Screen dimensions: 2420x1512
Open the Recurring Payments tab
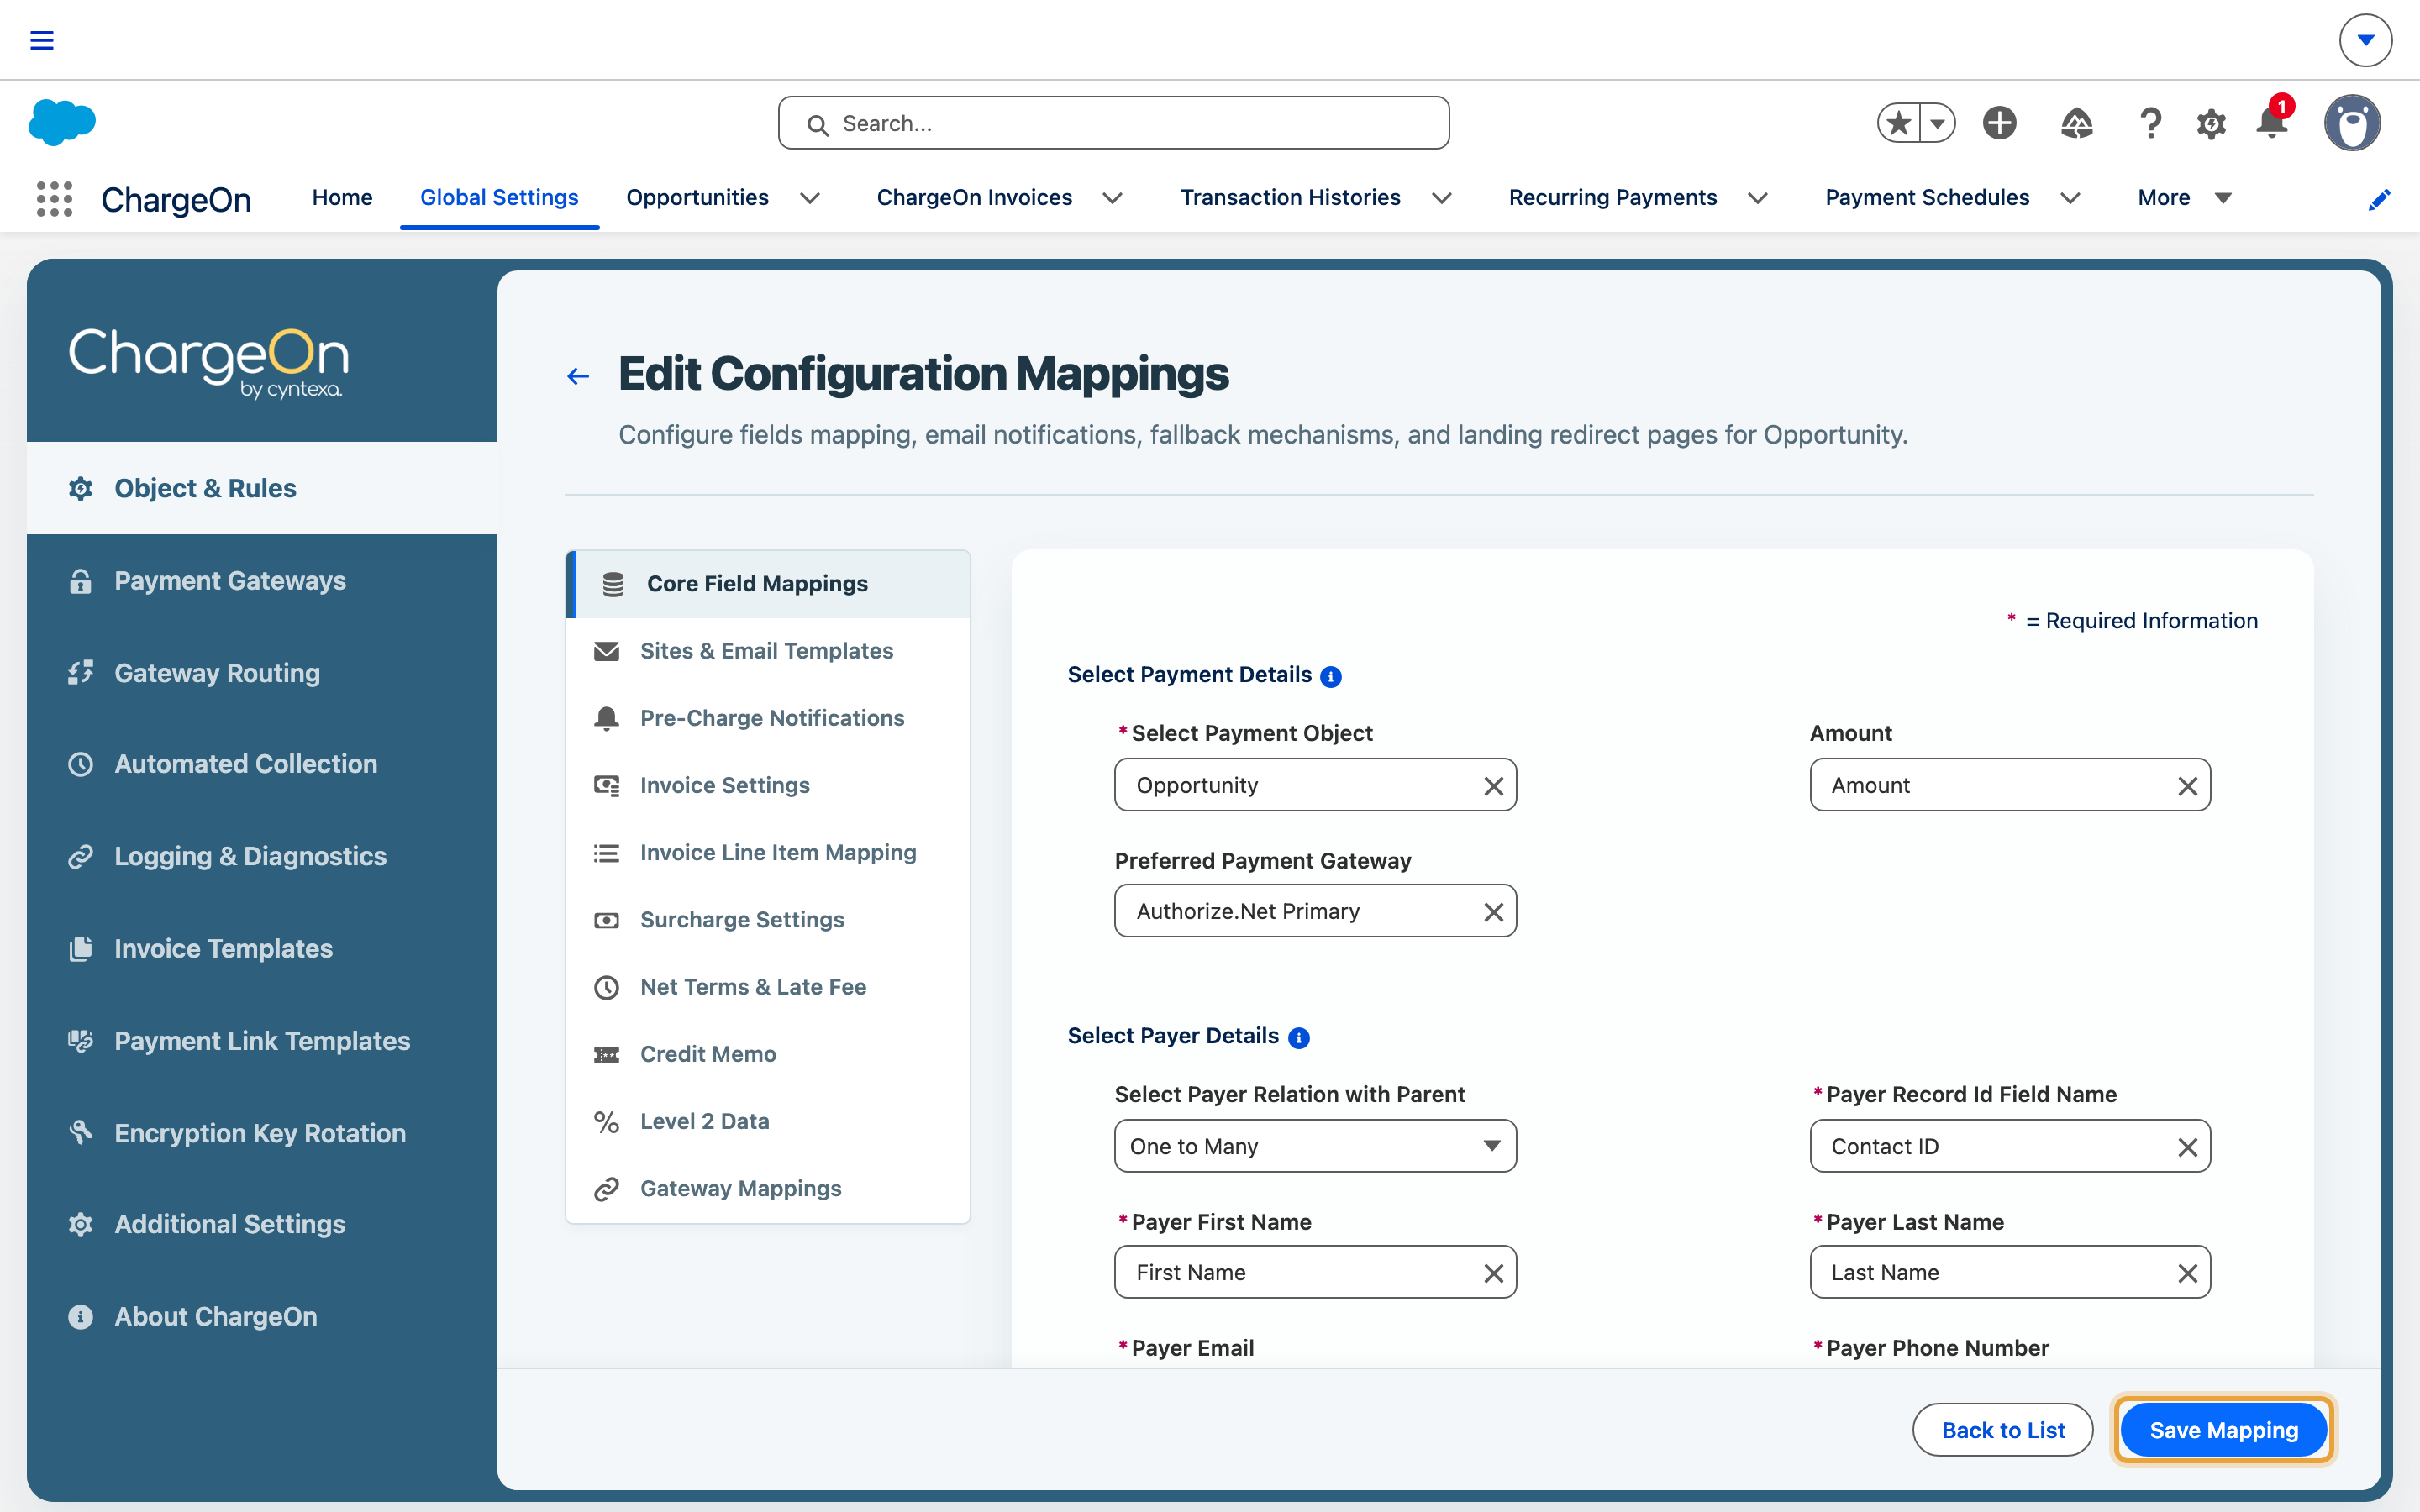tap(1612, 198)
